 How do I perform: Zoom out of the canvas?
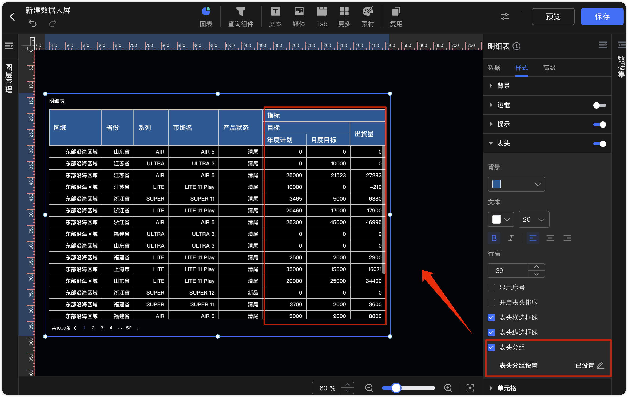369,388
